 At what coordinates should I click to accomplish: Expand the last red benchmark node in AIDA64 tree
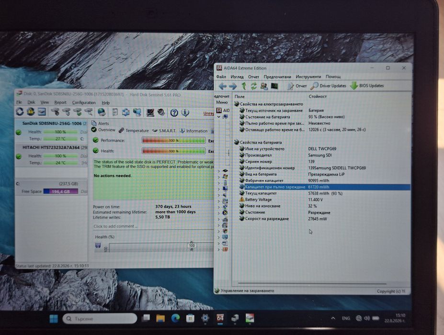click(218, 249)
